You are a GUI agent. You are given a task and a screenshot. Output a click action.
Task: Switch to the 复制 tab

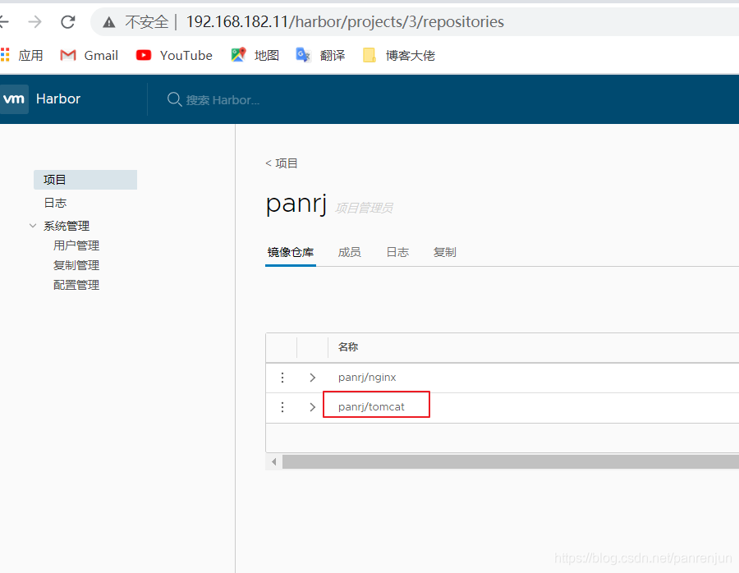[444, 253]
